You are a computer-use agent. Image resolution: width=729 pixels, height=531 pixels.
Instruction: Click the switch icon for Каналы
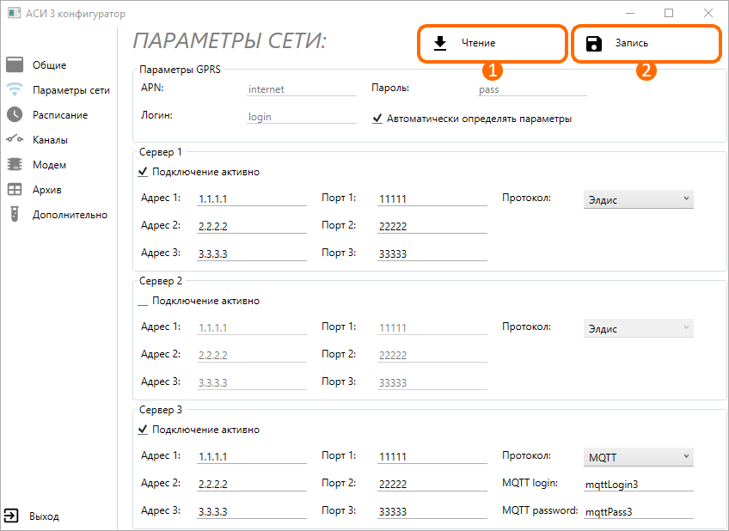[15, 139]
